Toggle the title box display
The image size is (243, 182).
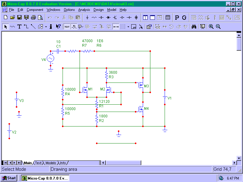point(134,27)
